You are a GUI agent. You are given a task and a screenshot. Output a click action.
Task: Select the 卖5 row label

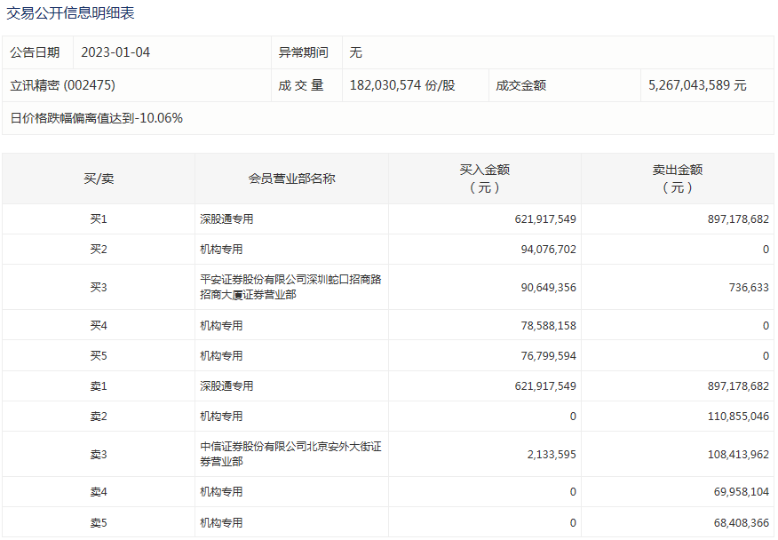(x=99, y=522)
